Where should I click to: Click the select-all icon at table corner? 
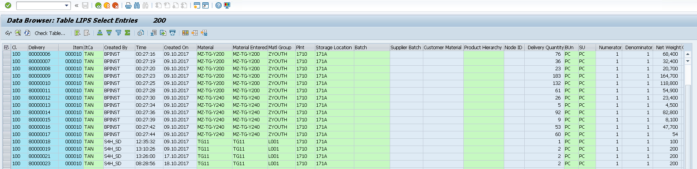coord(6,47)
